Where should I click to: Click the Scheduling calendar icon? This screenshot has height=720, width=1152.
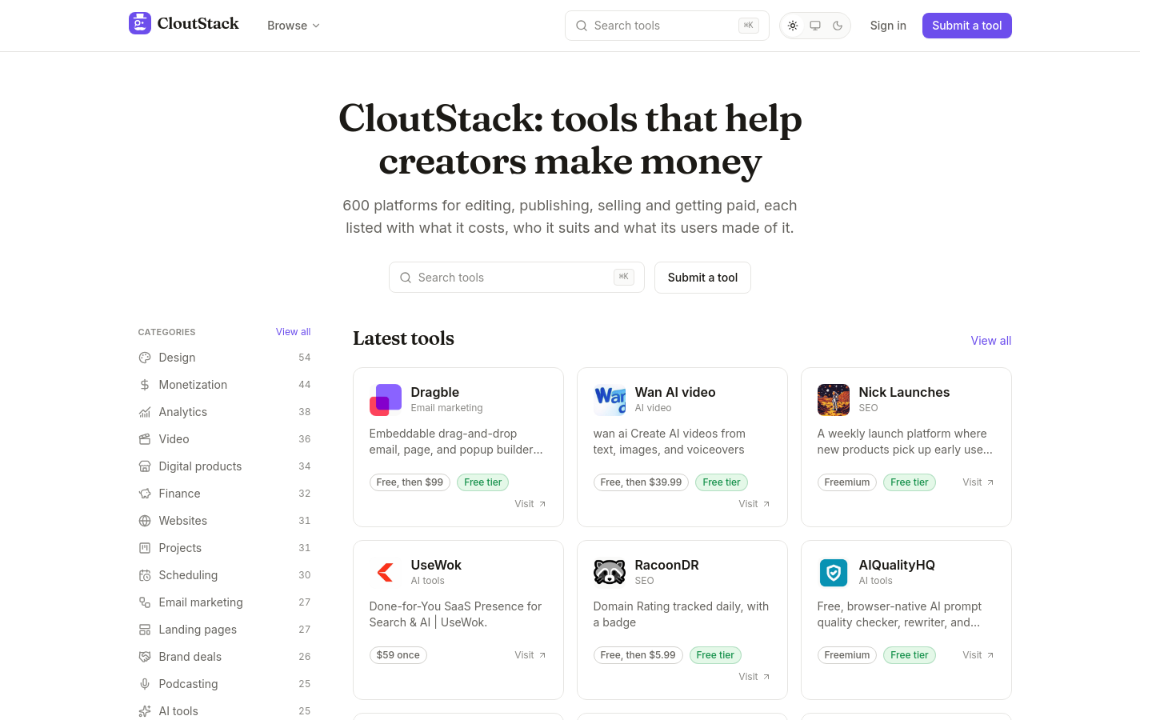tap(145, 575)
